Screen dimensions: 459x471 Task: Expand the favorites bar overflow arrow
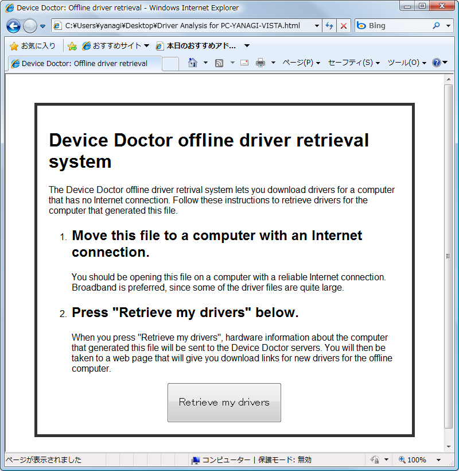[x=247, y=46]
